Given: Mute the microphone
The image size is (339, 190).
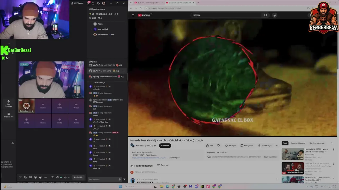Looking at the screenshot, I should coord(65,177).
